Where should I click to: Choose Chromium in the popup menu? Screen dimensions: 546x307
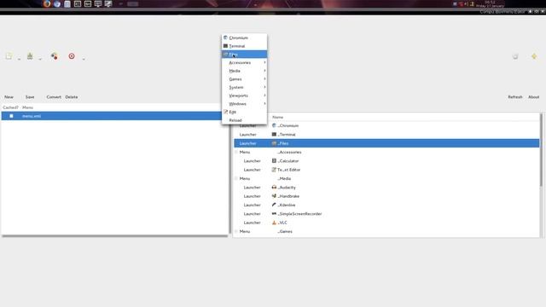245,38
